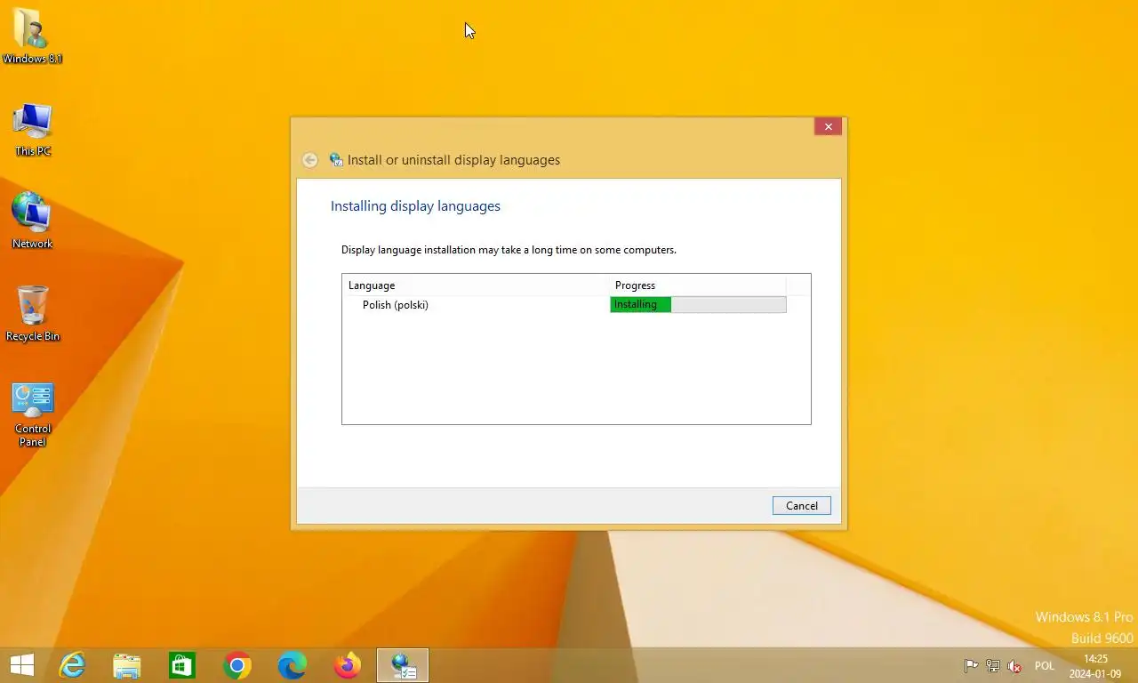Click the language installer taskbar button
1138x683 pixels.
pos(403,665)
